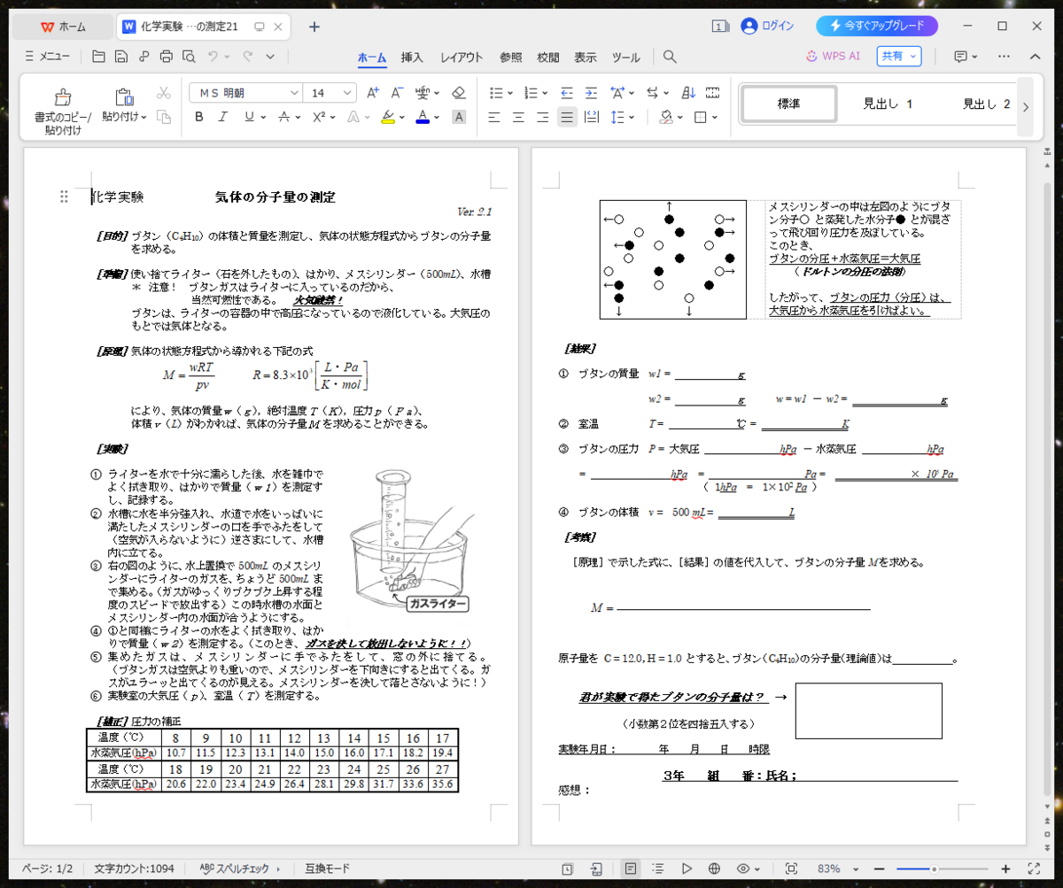Enter full screen mode icon
This screenshot has height=888, width=1063.
tap(1033, 869)
